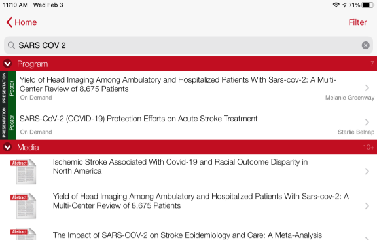Tap the magnifying glass search icon

pyautogui.click(x=11, y=45)
